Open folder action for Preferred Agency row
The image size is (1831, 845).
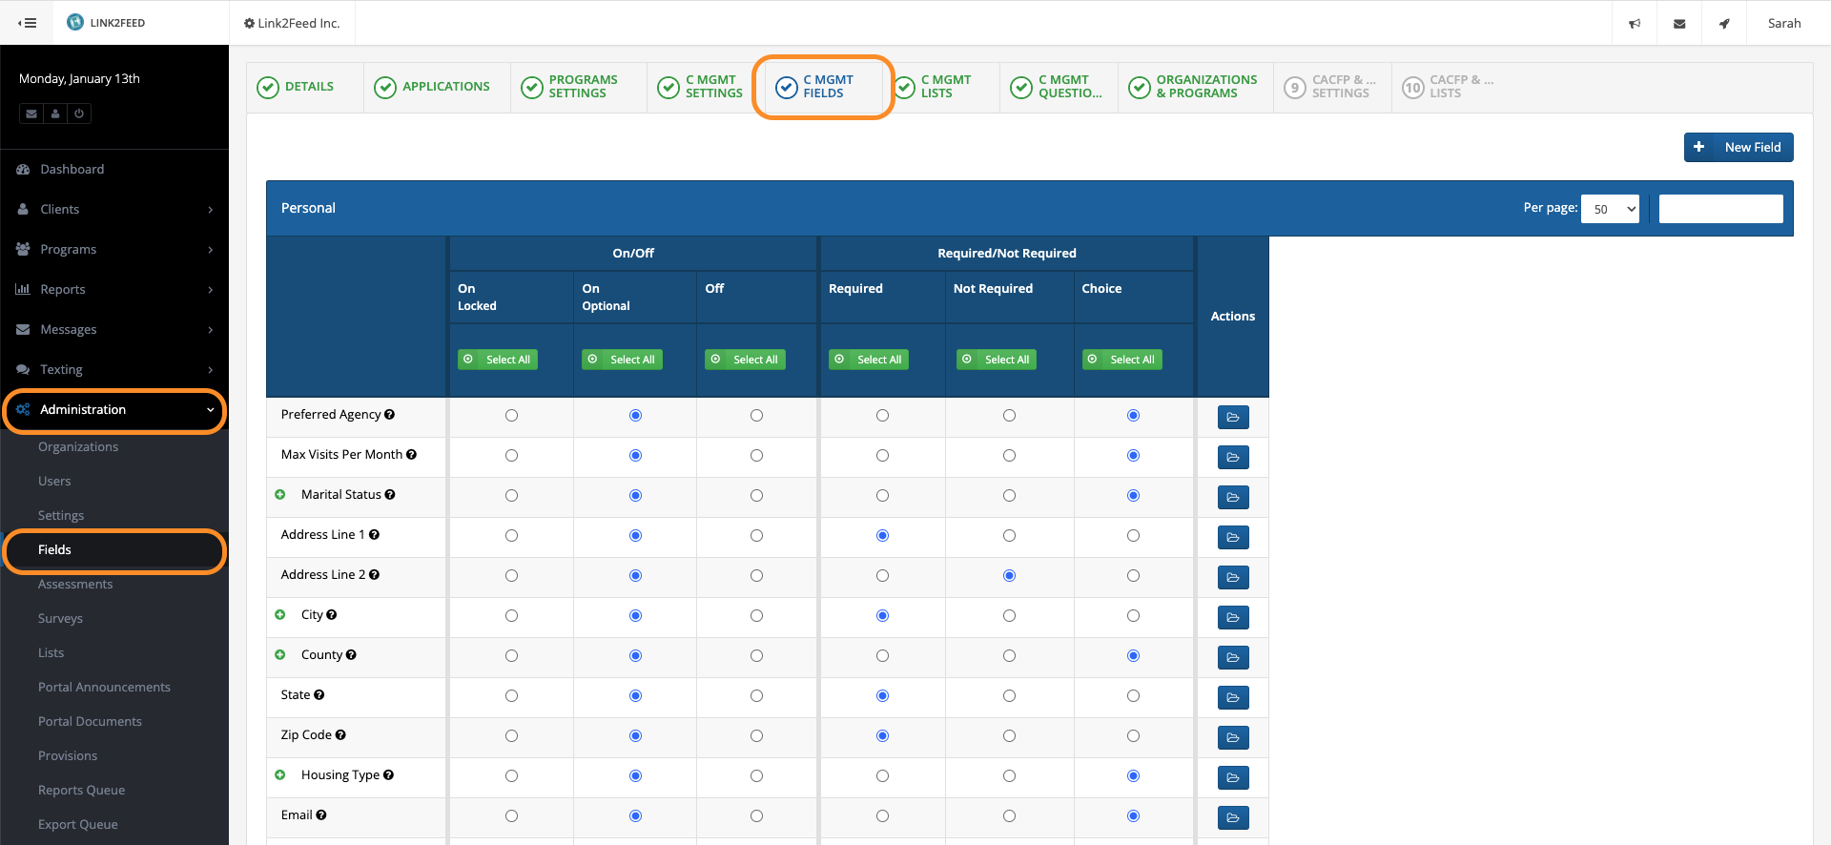pos(1232,417)
